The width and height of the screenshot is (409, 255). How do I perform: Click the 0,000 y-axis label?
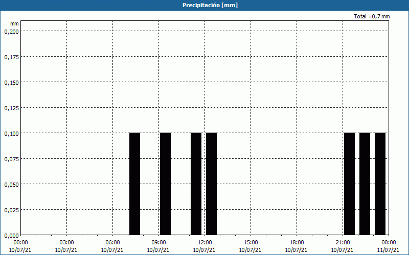point(11,236)
